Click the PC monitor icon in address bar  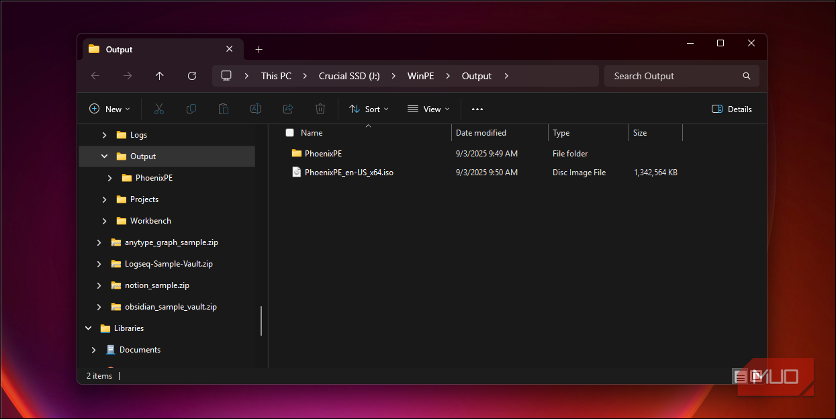(226, 76)
